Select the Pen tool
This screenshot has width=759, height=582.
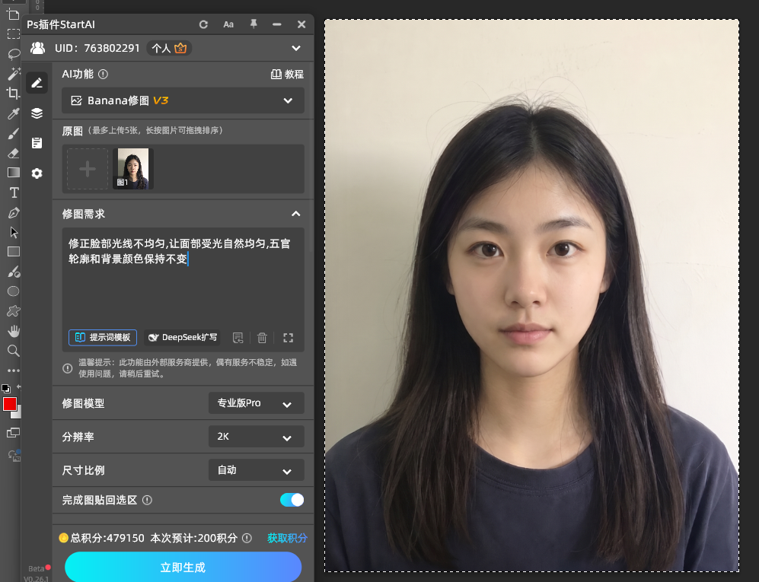pyautogui.click(x=14, y=212)
